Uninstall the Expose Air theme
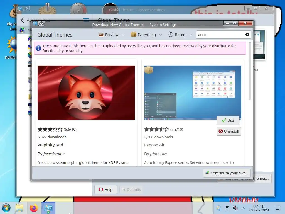The image size is (285, 214). (x=229, y=131)
